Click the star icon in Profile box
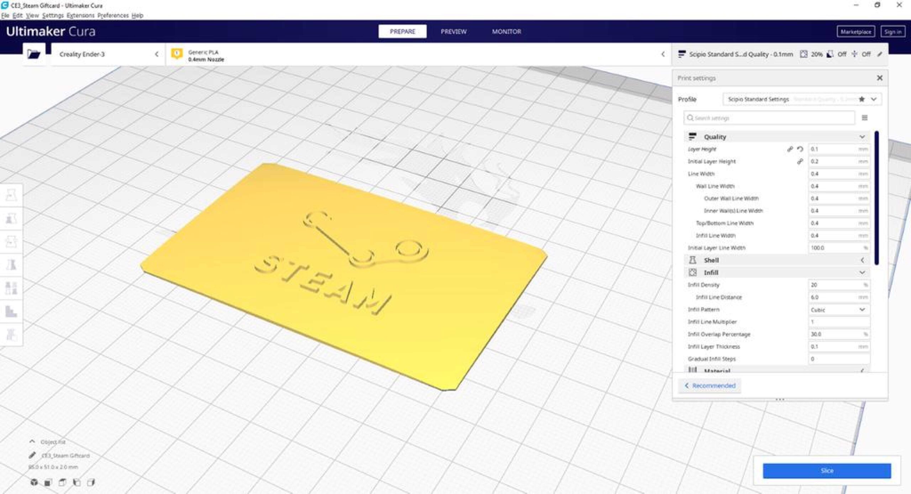Screen dimensions: 911x494 [862, 99]
